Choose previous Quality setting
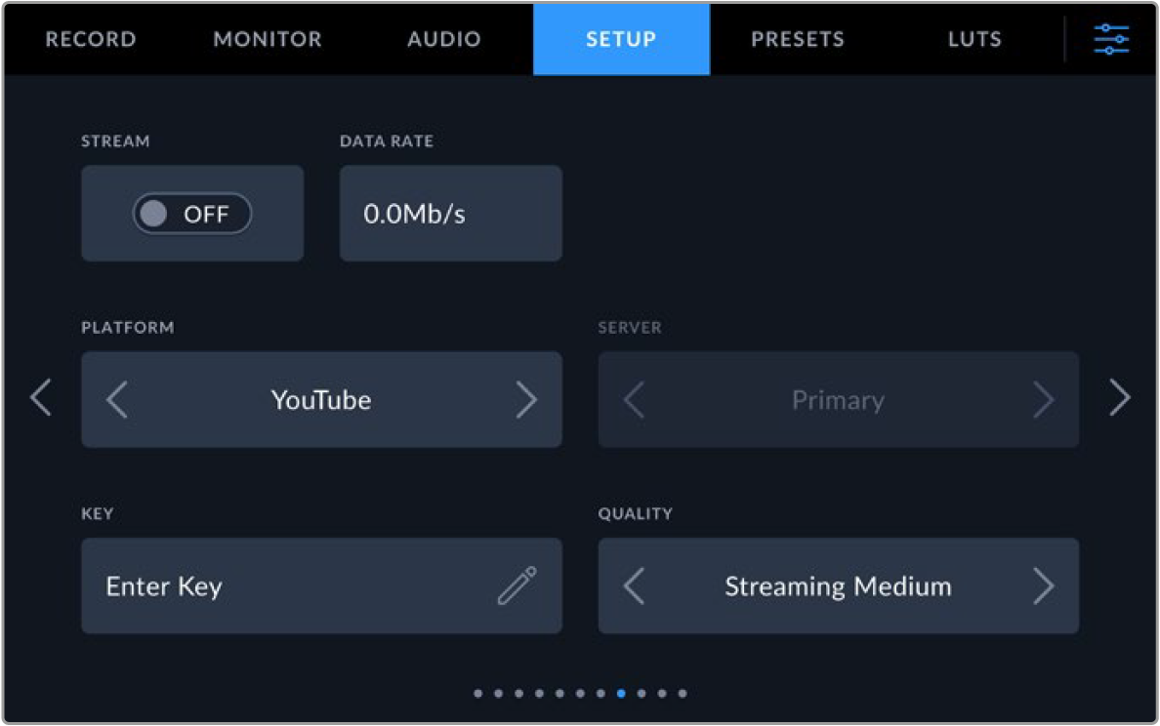Image resolution: width=1160 pixels, height=726 pixels. pos(634,586)
